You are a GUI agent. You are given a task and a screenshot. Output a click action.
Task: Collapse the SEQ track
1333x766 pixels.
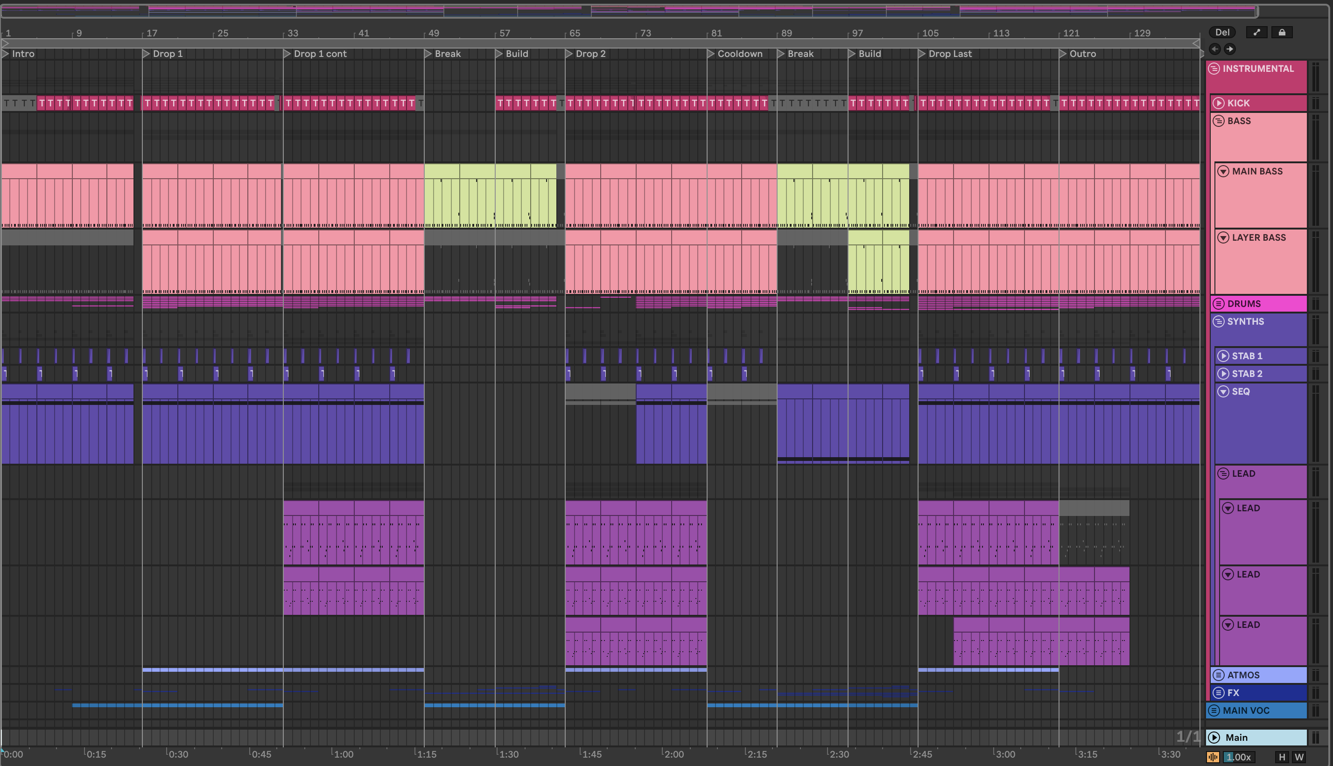click(x=1223, y=391)
